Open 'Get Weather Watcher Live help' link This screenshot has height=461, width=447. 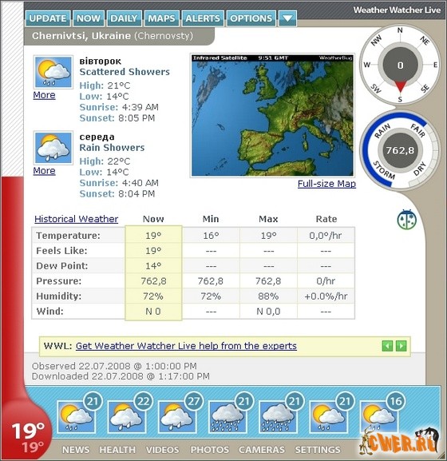tap(186, 346)
